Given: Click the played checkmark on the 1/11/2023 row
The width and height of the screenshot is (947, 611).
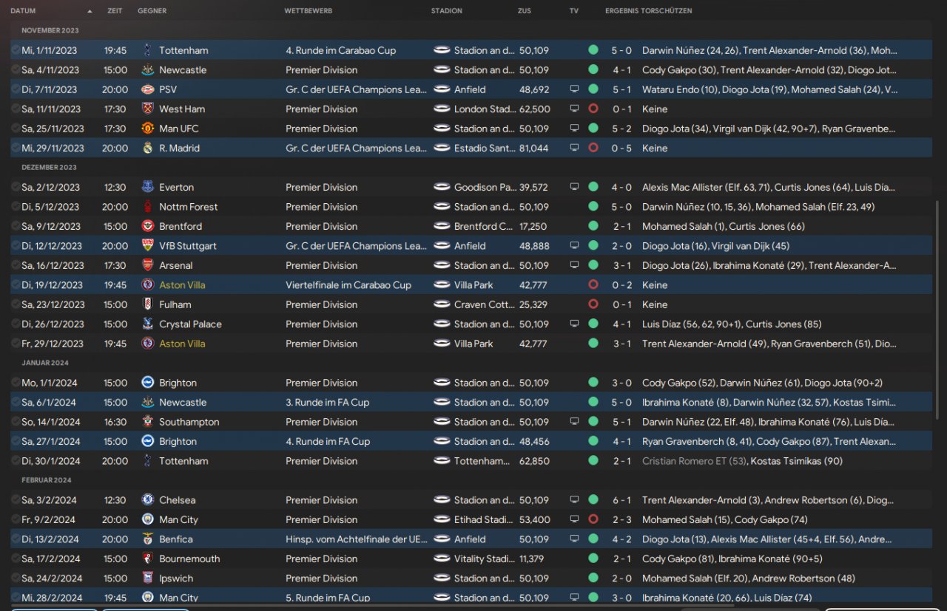Looking at the screenshot, I should pyautogui.click(x=16, y=50).
